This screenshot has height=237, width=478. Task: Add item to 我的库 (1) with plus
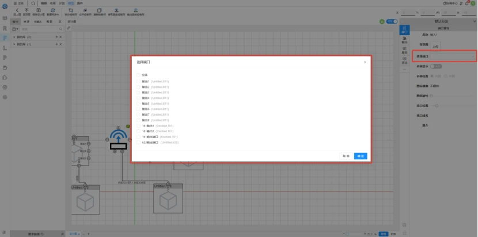[56, 44]
